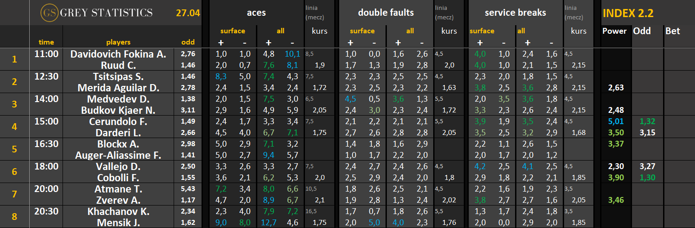Click the 16,5 aces line value
The image size is (695, 228).
click(x=310, y=210)
